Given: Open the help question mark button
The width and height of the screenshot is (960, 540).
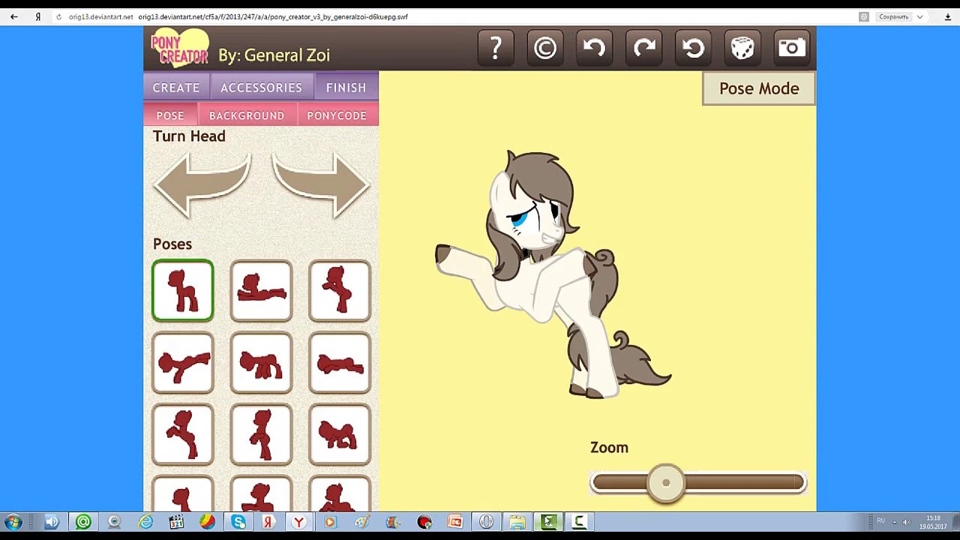Looking at the screenshot, I should click(496, 49).
